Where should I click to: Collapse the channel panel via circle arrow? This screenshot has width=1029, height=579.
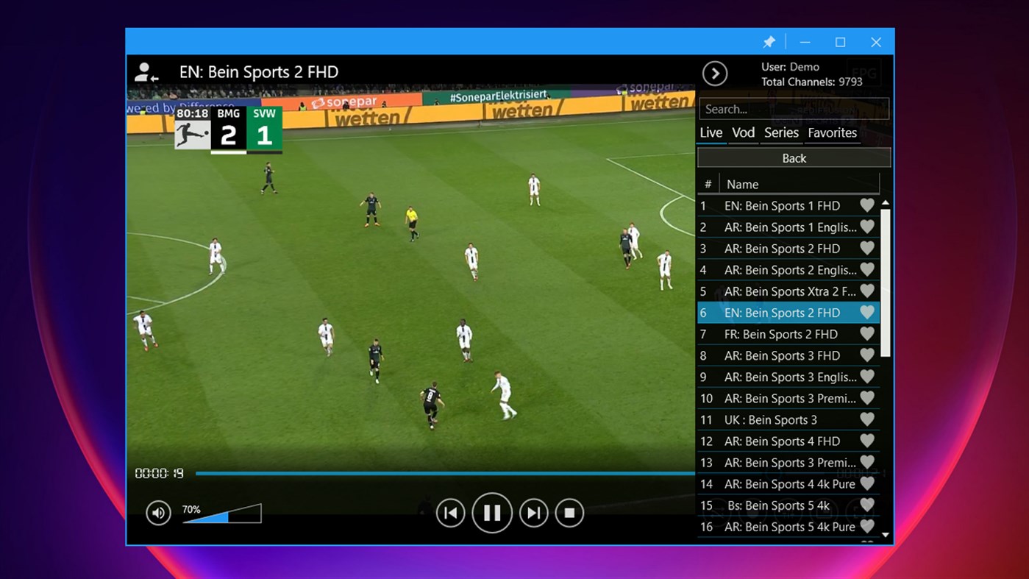point(714,74)
